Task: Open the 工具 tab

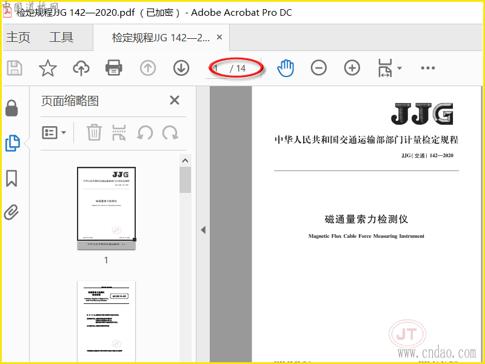Action: [x=61, y=37]
